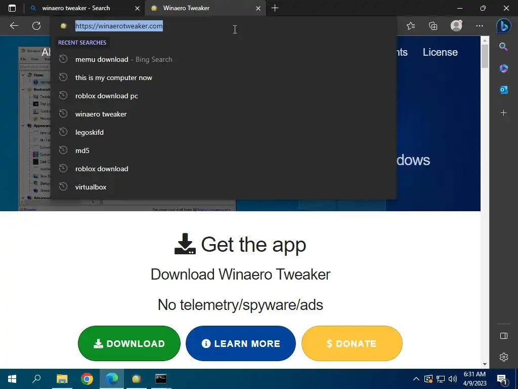Screen dimensions: 518x389
Task: Click the page vertical scrollbar thumb
Action: click(x=485, y=56)
